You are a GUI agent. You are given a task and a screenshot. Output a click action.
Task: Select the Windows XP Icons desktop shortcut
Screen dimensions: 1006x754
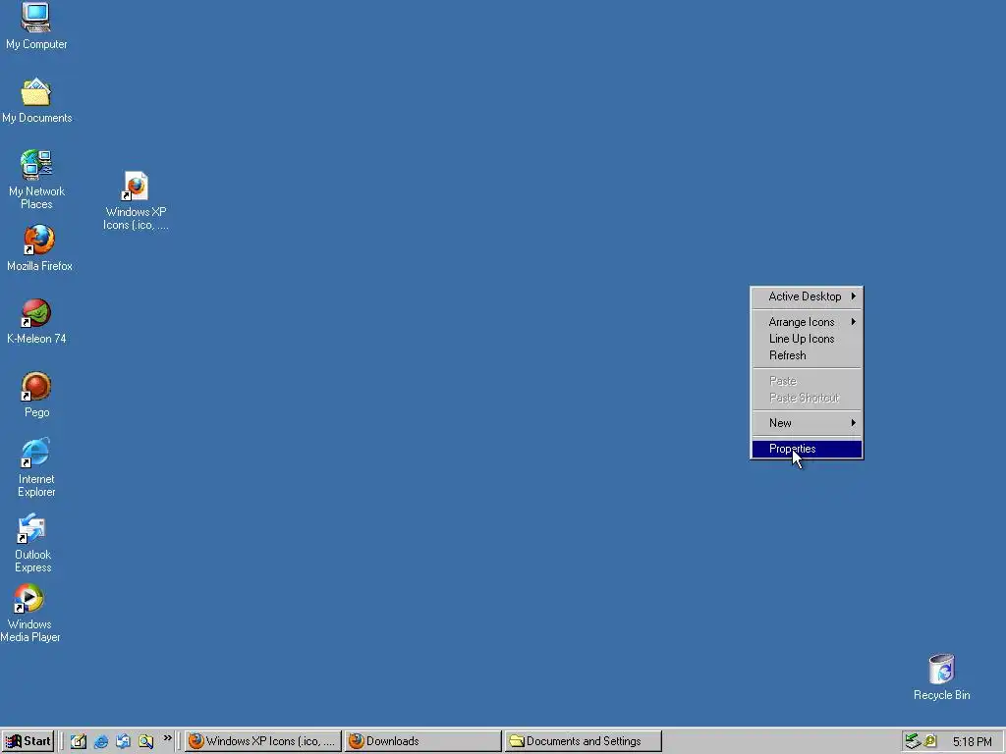coord(136,200)
